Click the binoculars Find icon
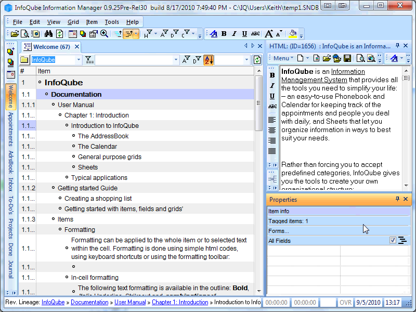 [48, 34]
